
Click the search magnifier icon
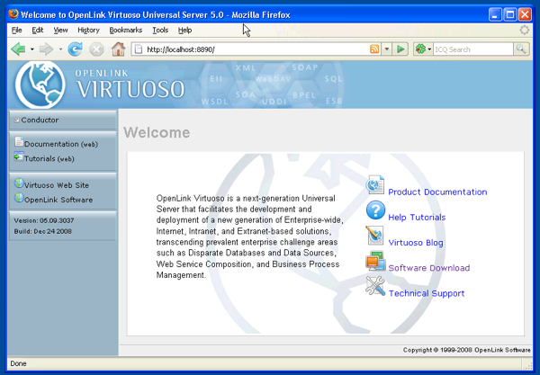click(x=520, y=49)
